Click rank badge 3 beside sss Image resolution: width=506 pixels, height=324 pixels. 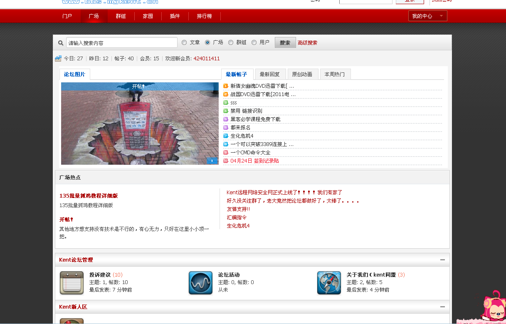coord(226,103)
